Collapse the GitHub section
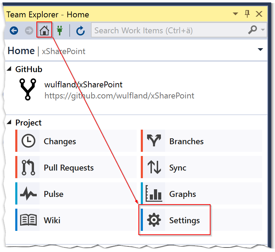Image resolution: width=275 pixels, height=252 pixels. [x=10, y=69]
